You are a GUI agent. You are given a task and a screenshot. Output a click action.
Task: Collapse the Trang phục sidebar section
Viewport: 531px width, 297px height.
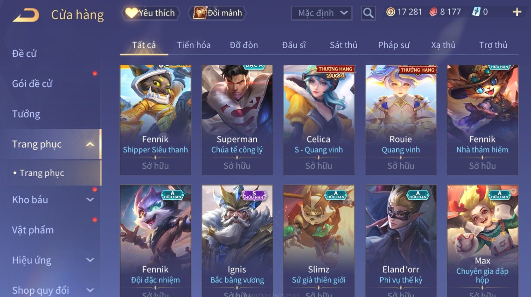(x=90, y=144)
